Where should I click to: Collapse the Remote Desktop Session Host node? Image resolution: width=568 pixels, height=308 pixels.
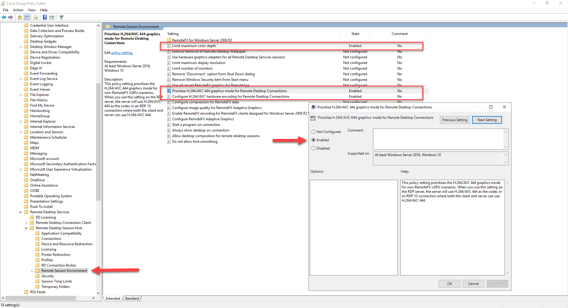pyautogui.click(x=26, y=228)
